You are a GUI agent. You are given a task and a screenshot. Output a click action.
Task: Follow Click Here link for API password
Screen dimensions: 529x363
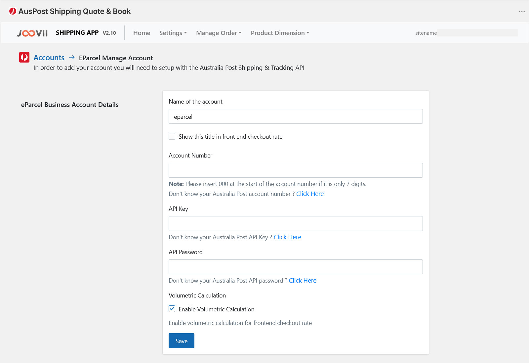pyautogui.click(x=303, y=281)
